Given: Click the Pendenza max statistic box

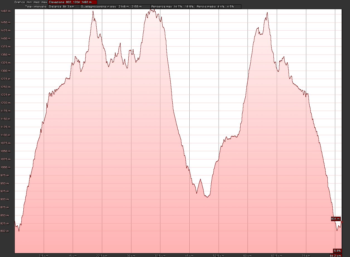Looking at the screenshot, I should coord(173,6).
